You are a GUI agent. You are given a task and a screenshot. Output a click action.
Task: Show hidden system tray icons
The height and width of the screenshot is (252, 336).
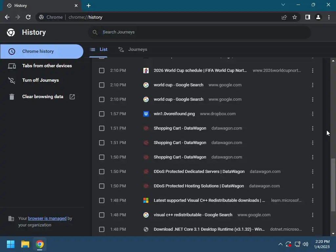[280, 244]
